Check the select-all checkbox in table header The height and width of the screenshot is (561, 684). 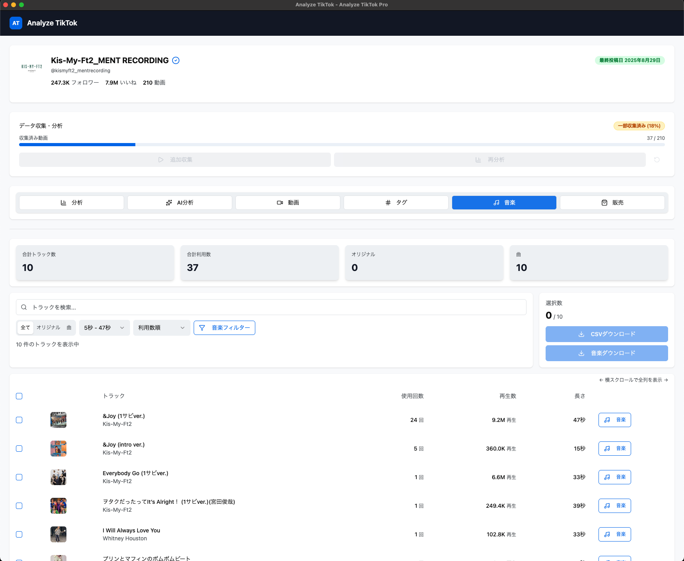(x=19, y=396)
